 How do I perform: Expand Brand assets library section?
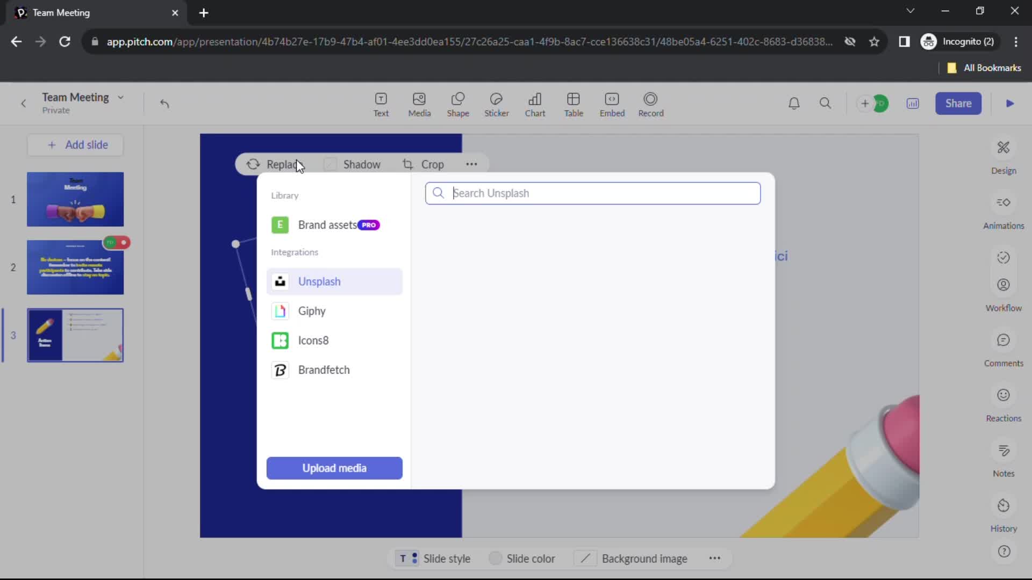click(327, 225)
